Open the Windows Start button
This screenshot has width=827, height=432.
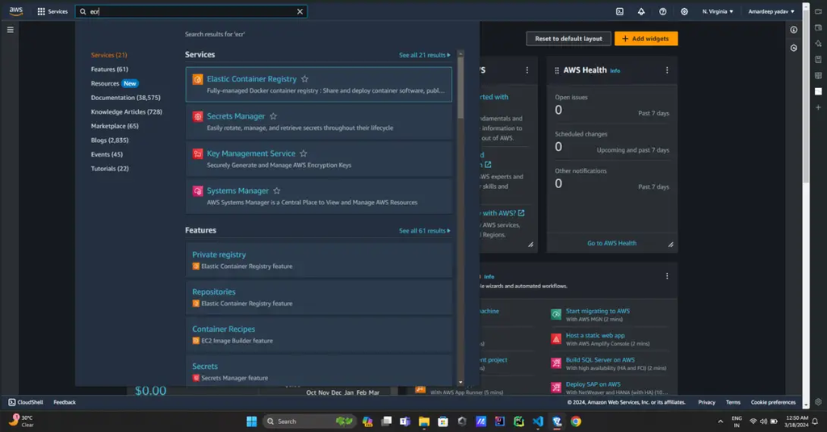(x=252, y=422)
